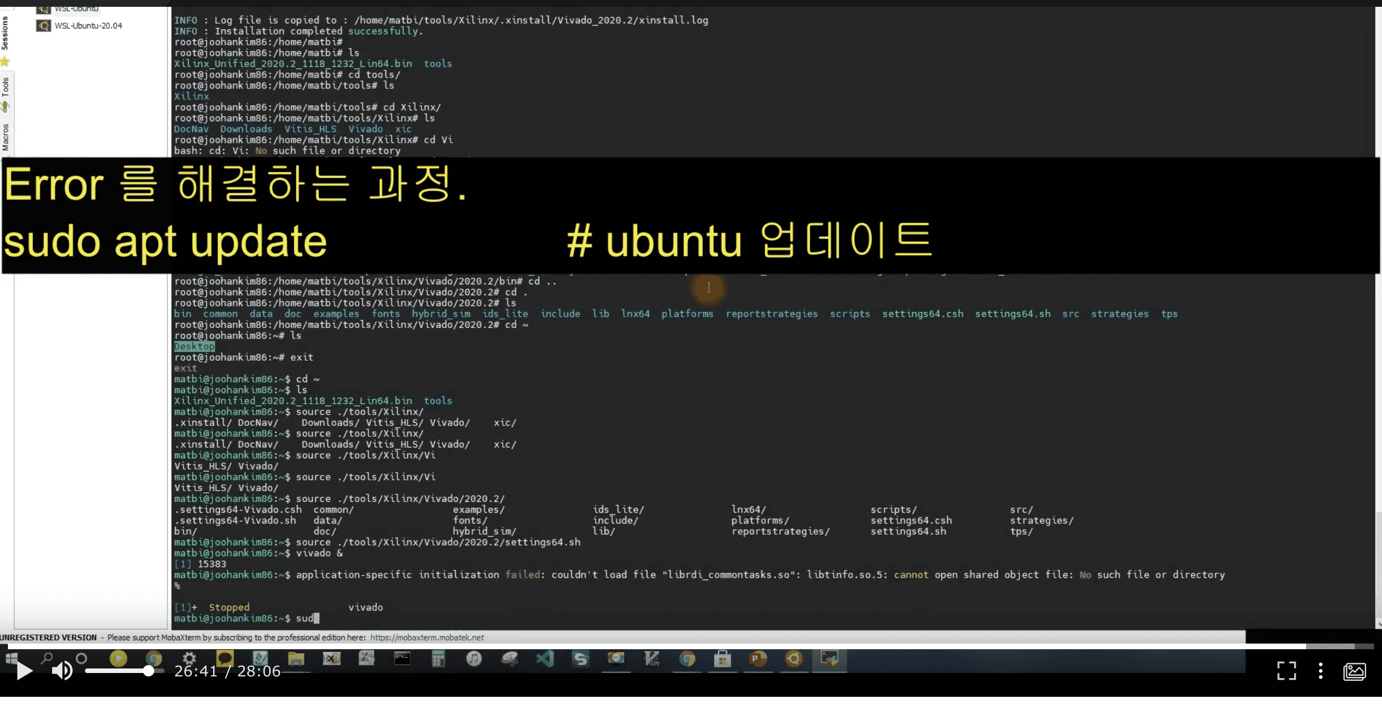Image resolution: width=1382 pixels, height=707 pixels.
Task: Open the Macros sidebar tab
Action: click(x=5, y=137)
